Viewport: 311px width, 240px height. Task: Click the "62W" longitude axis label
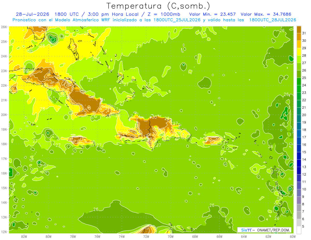coord(268,236)
